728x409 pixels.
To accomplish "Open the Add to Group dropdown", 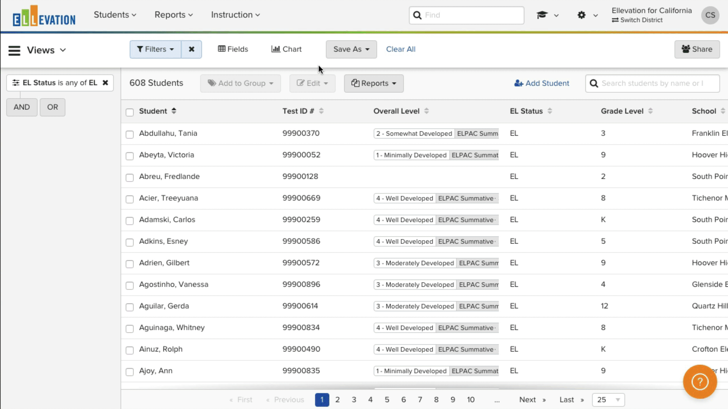I will coord(240,83).
